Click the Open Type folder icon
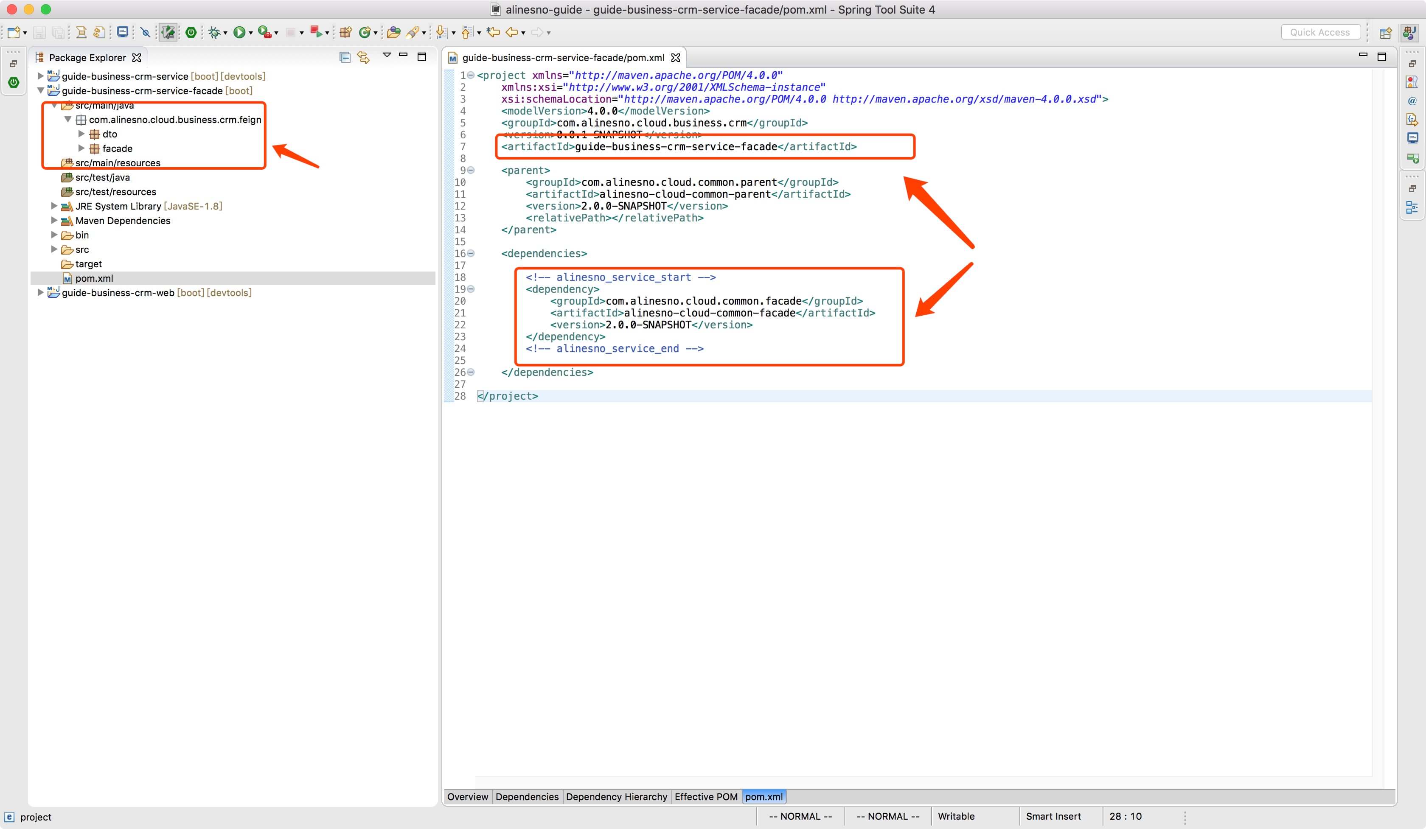This screenshot has height=829, width=1426. [x=393, y=32]
